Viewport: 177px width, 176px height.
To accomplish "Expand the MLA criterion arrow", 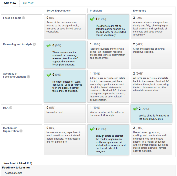I will click(x=11, y=108).
